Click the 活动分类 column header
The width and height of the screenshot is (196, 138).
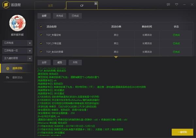(x=116, y=26)
